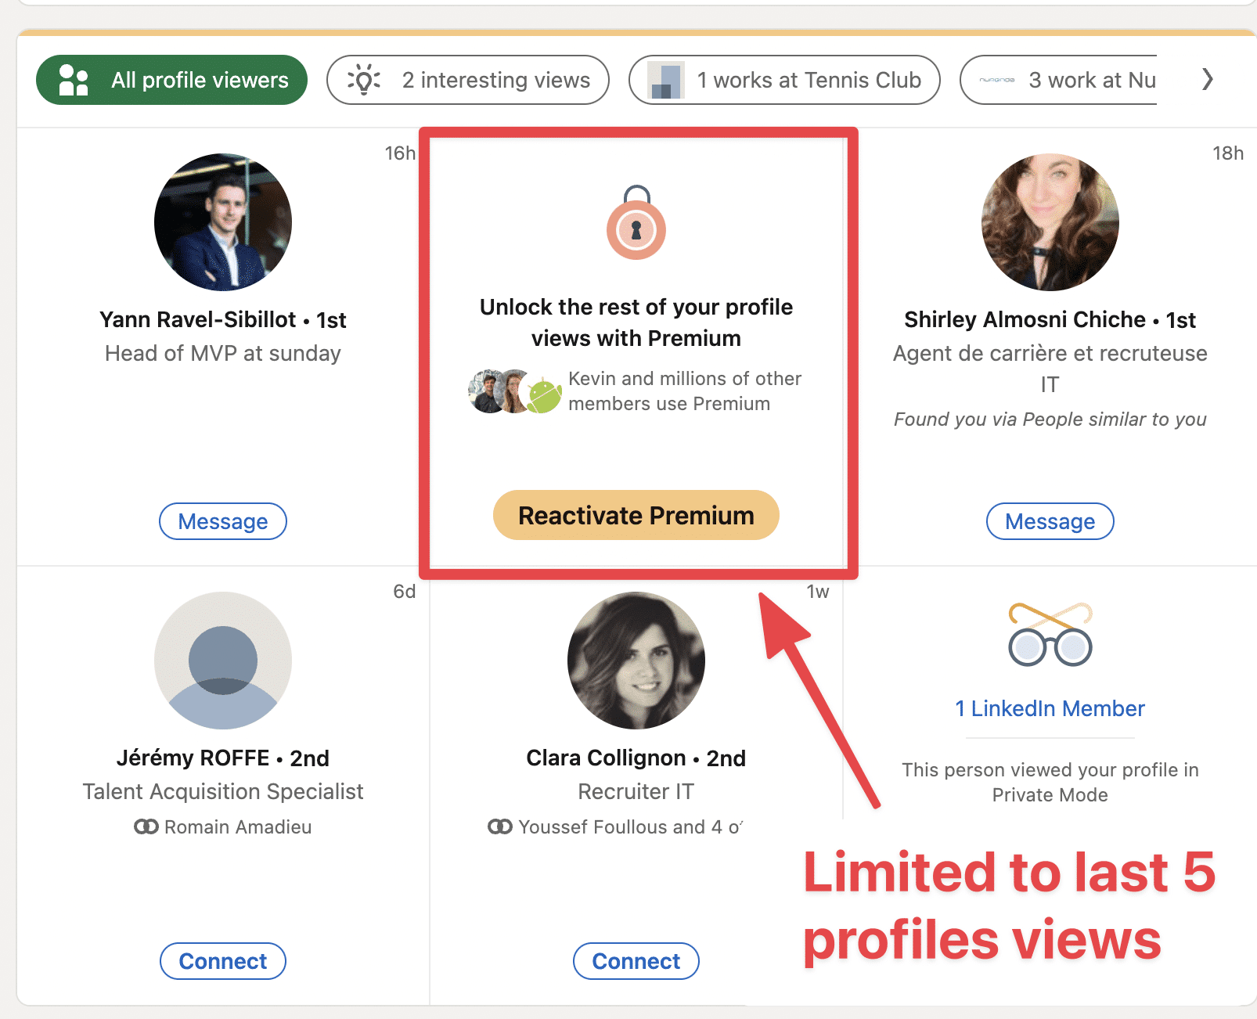This screenshot has height=1019, width=1257.
Task: Click the '16h' timestamp on Yann's card
Action: [x=400, y=153]
